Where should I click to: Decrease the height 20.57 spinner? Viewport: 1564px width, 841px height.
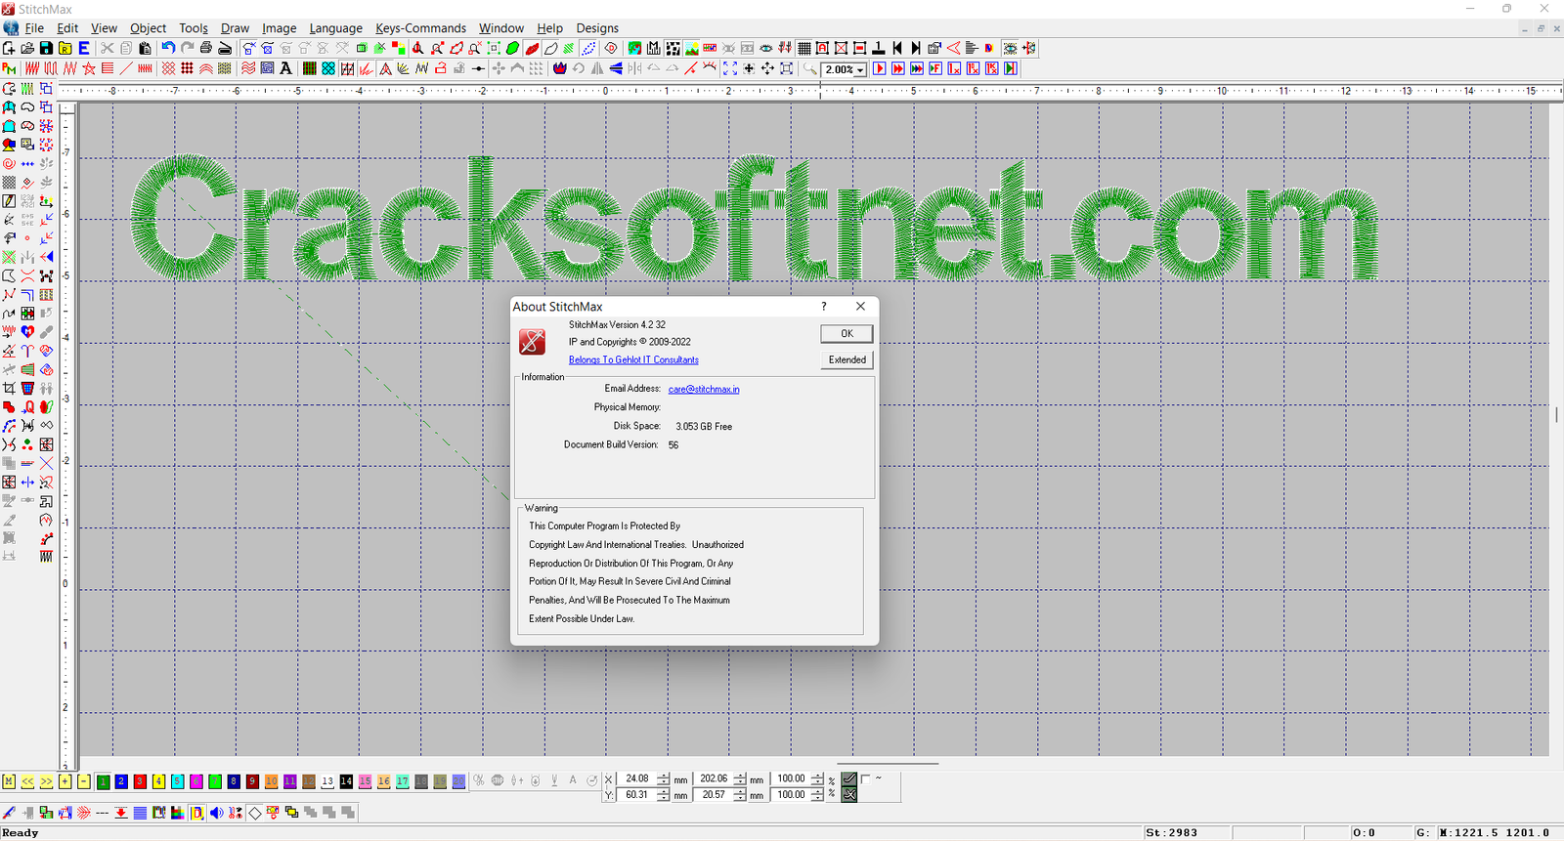[740, 798]
